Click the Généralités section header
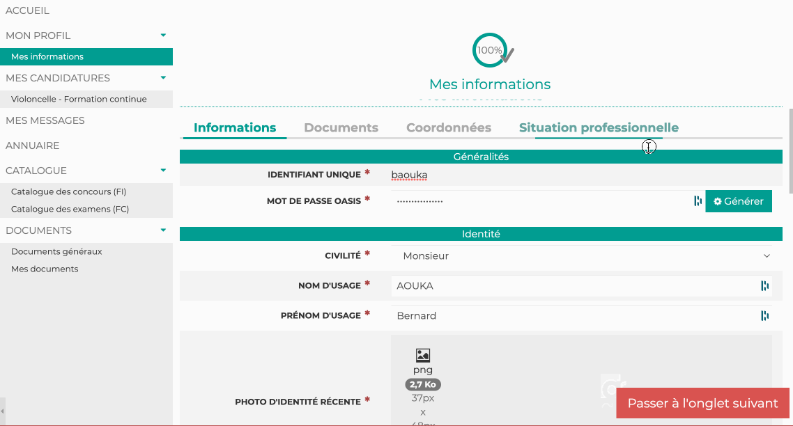The height and width of the screenshot is (426, 793). pyautogui.click(x=481, y=157)
